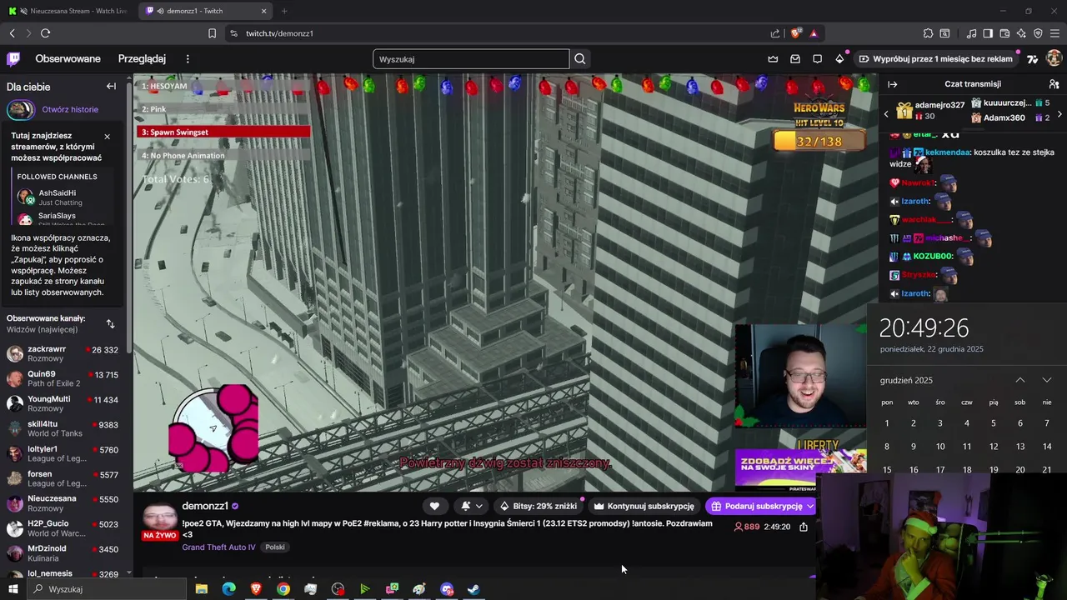Open the Nieuczesana channel in sidebar
Screen dimensions: 1067x600
click(x=66, y=504)
